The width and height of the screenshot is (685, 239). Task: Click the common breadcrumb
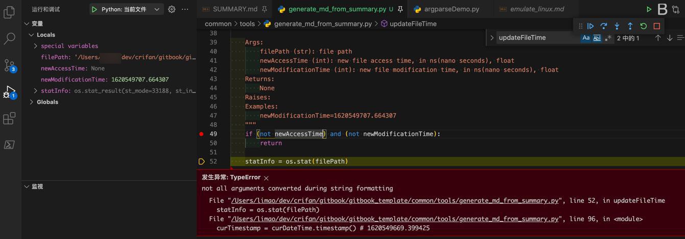[218, 23]
